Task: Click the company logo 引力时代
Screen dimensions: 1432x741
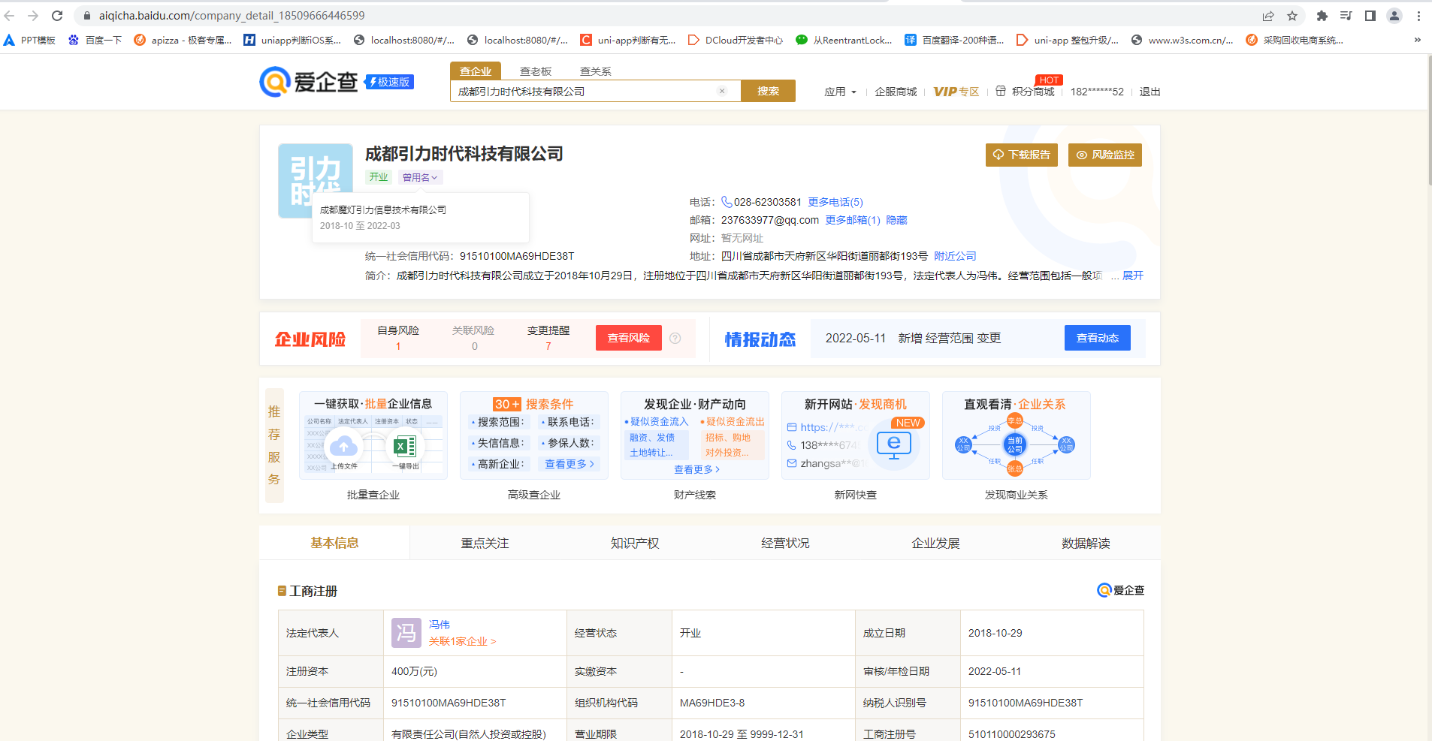Action: (x=316, y=181)
